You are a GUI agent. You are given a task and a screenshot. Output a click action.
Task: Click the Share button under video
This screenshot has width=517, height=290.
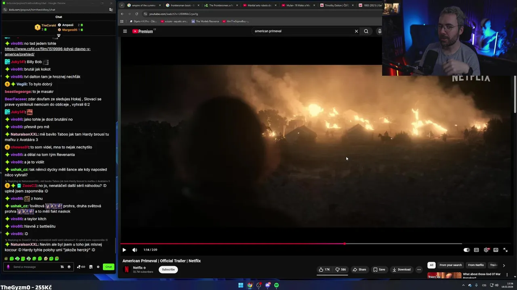tap(359, 269)
